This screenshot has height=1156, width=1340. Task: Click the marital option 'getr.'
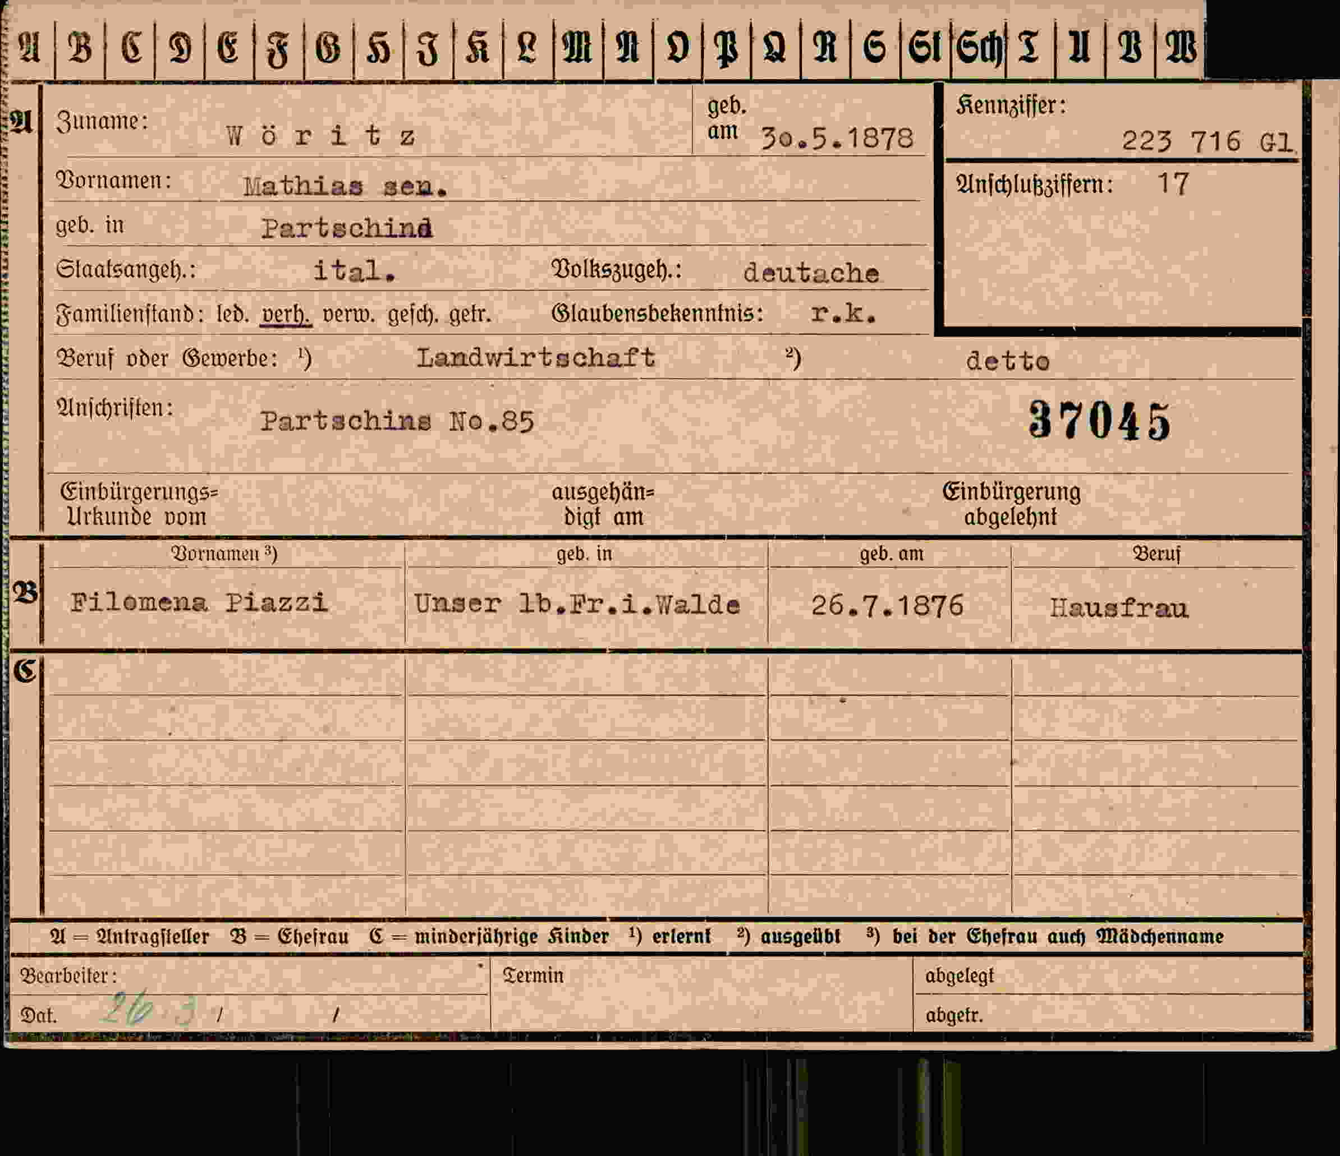click(470, 315)
